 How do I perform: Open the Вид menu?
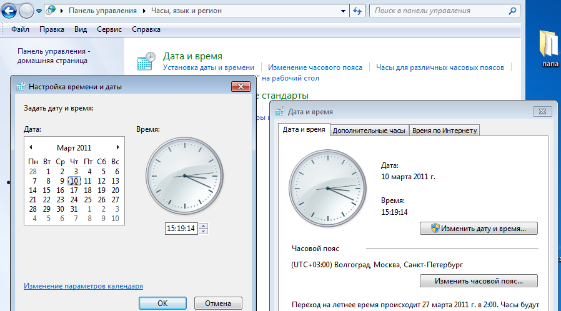point(81,29)
